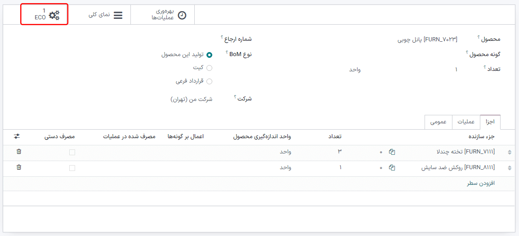The image size is (519, 236).
Task: Tick مصرف دستی checkbox for تخته چندلا
Action: pyautogui.click(x=72, y=152)
